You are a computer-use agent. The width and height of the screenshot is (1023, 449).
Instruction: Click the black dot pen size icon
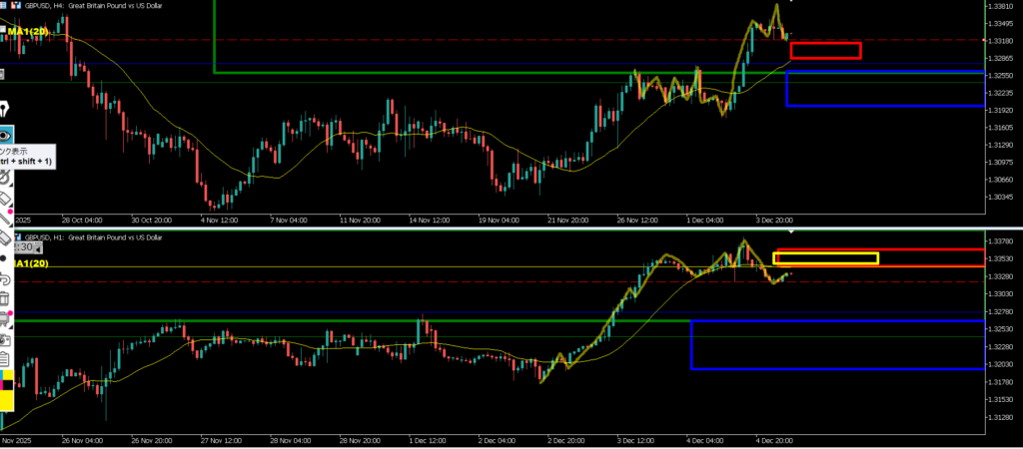click(4, 257)
